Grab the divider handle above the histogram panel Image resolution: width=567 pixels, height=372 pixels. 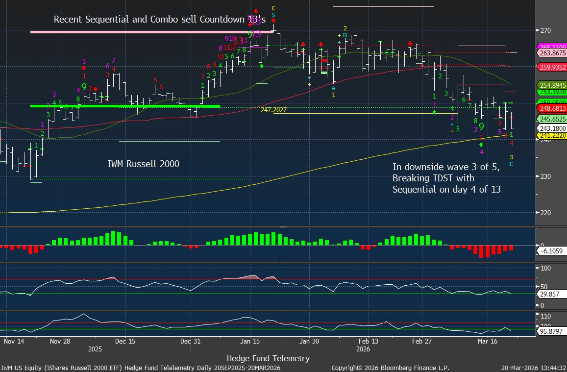(x=283, y=227)
